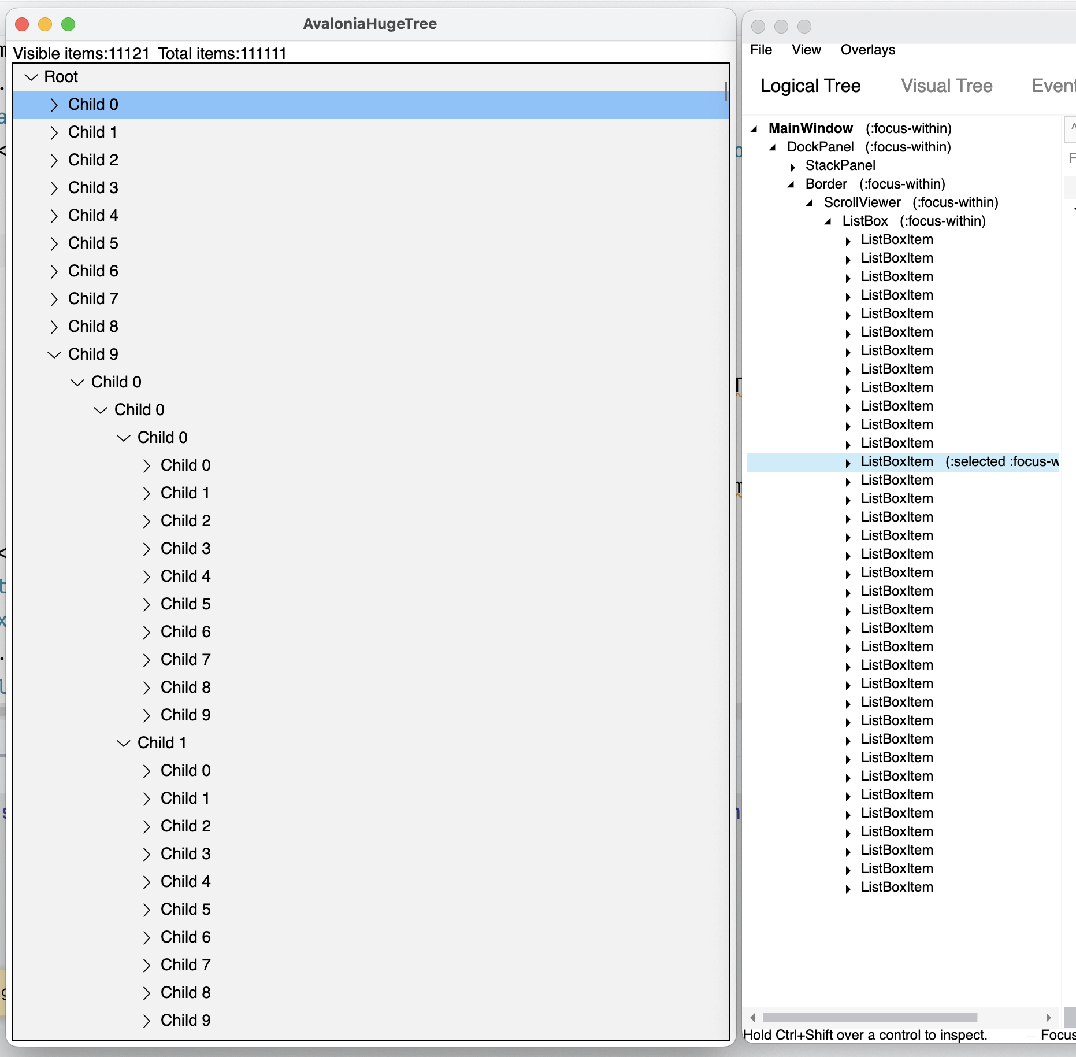Select Child 1 under Root
This screenshot has width=1076, height=1057.
(x=371, y=132)
